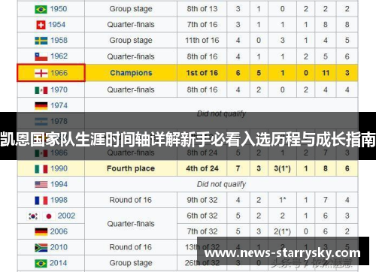376x272 pixels.
Task: Open the 1958 tournament link
Action: point(59,41)
